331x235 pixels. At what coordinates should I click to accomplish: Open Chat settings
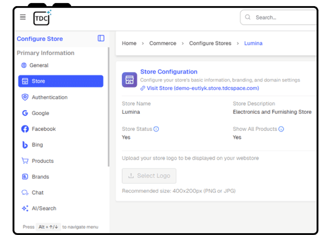coord(61,193)
